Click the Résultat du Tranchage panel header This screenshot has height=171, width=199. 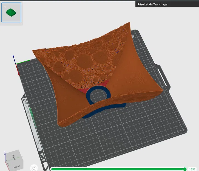(167, 4)
